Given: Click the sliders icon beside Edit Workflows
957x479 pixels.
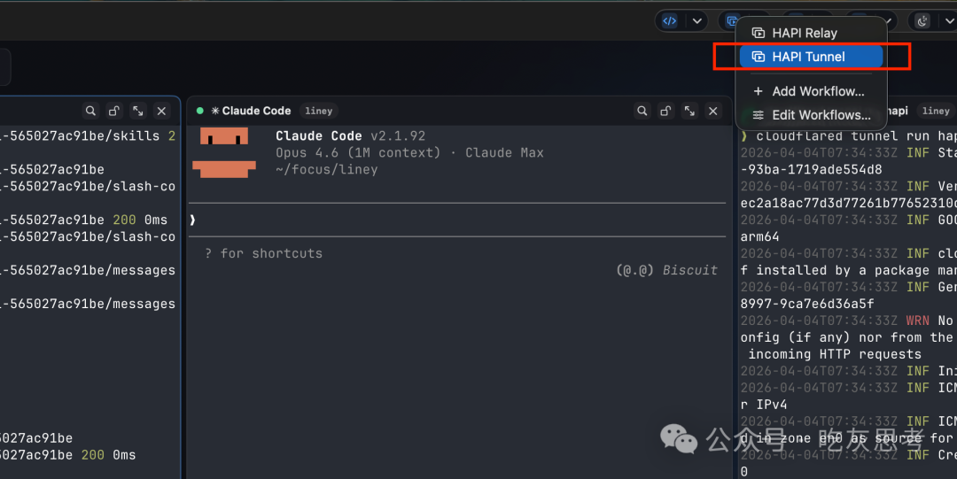Looking at the screenshot, I should pyautogui.click(x=758, y=115).
